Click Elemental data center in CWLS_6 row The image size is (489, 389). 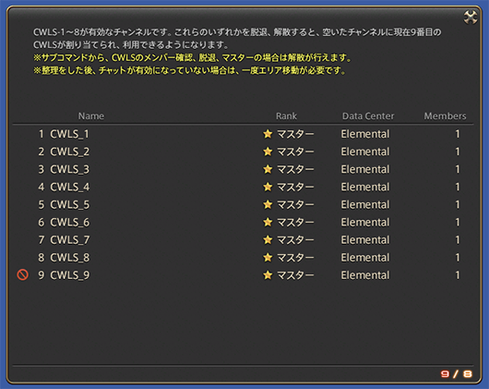pyautogui.click(x=365, y=223)
